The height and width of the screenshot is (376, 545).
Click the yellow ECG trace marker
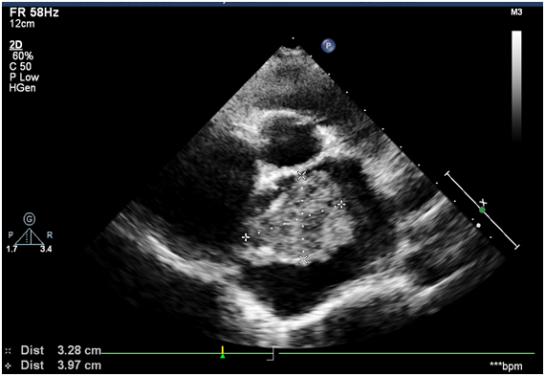click(223, 352)
